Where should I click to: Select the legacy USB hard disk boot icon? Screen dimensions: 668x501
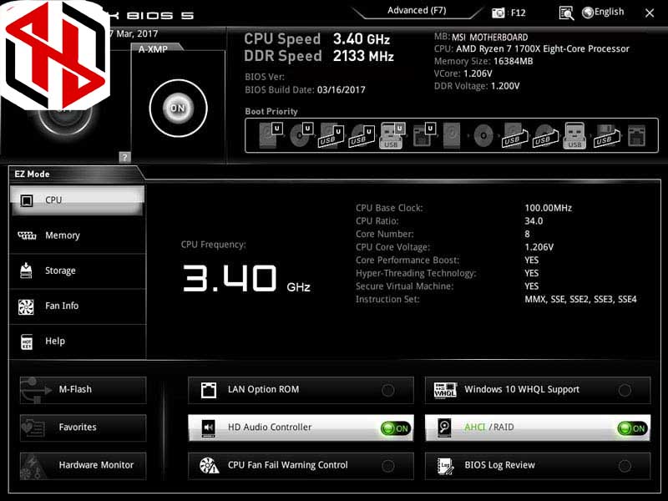point(514,136)
